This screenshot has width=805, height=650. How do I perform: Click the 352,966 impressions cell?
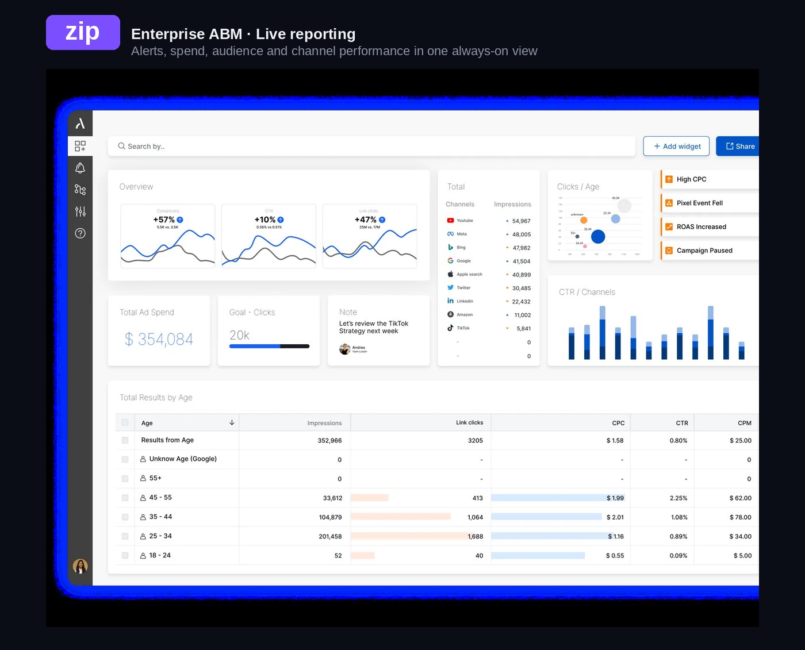click(x=329, y=441)
